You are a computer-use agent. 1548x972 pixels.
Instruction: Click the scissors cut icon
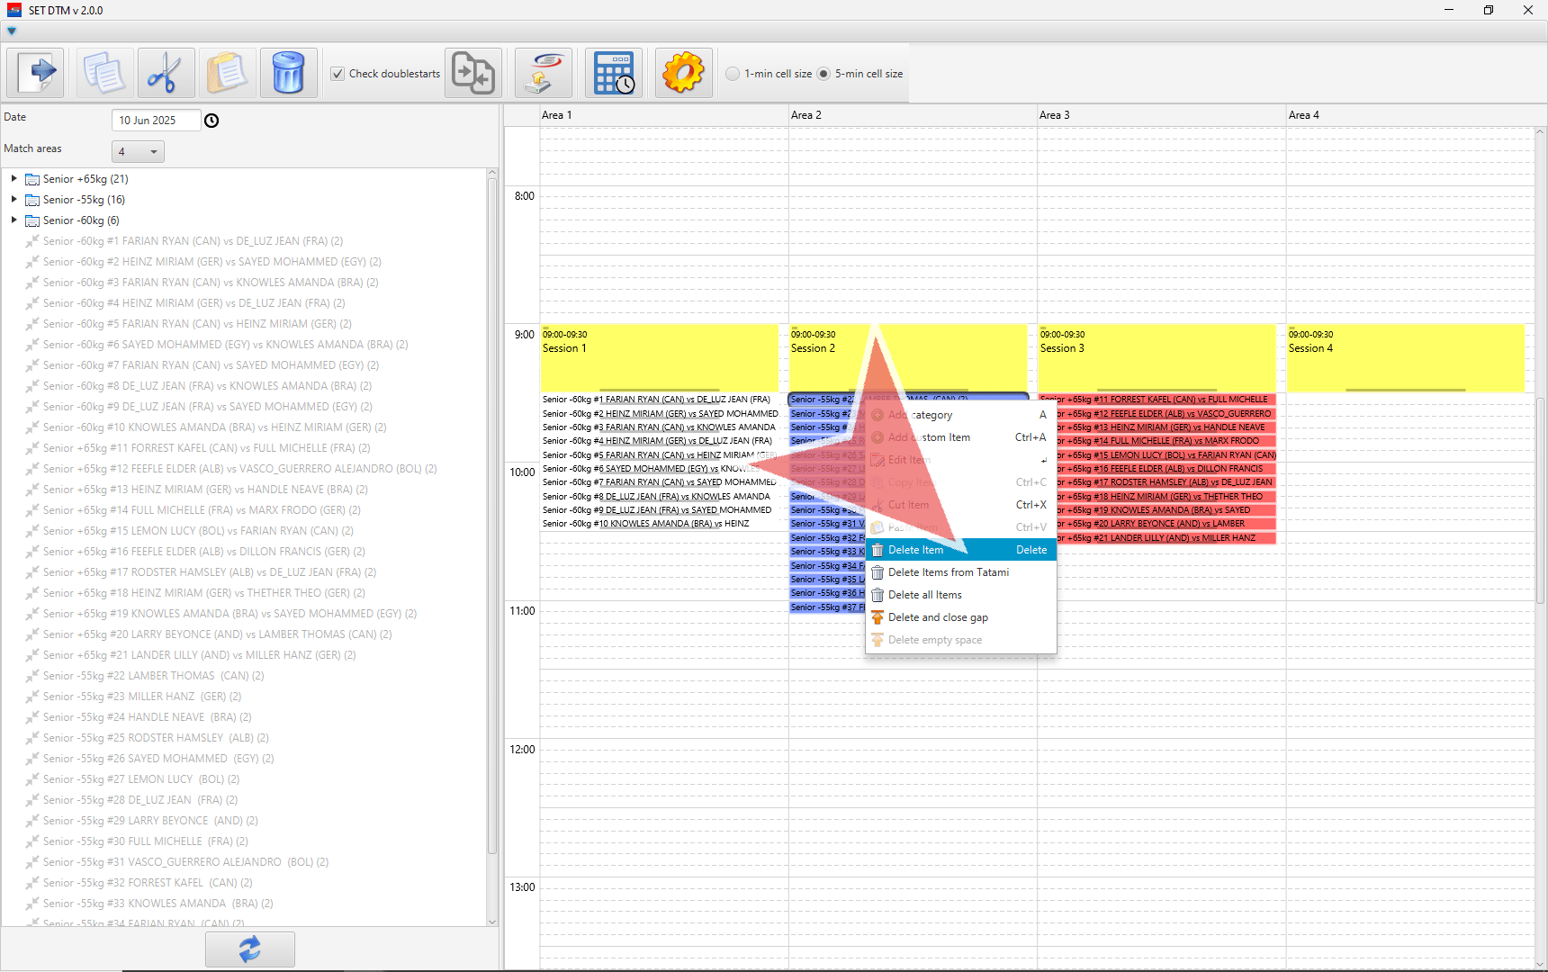(x=166, y=73)
